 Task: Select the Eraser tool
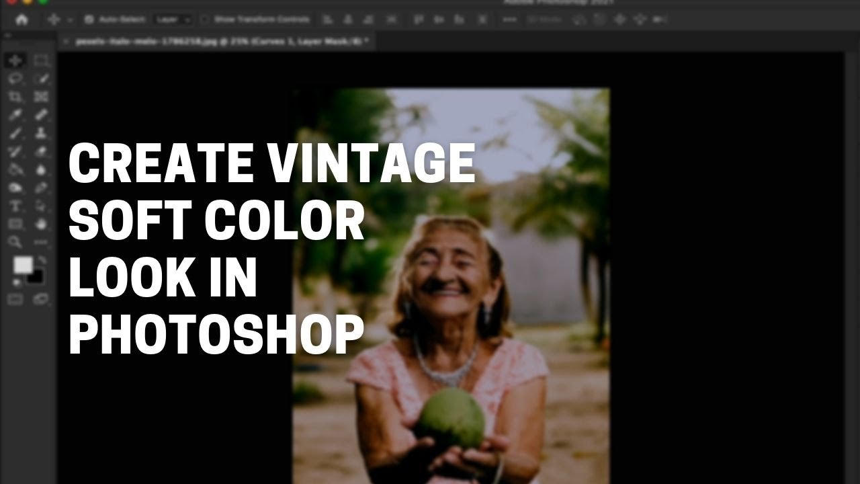(x=41, y=151)
